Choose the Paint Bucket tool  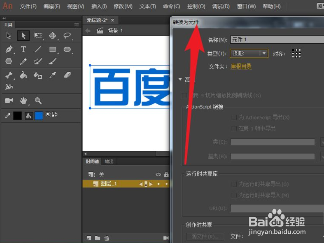point(23,75)
